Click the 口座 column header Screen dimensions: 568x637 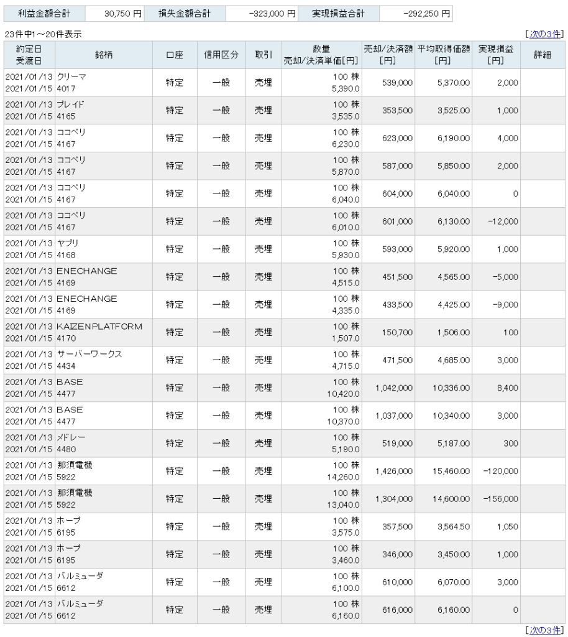[x=175, y=55]
